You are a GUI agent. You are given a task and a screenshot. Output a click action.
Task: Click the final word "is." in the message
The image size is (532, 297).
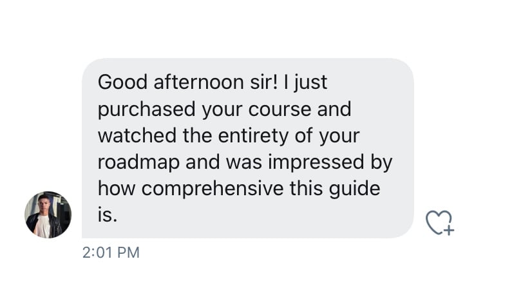click(x=107, y=215)
